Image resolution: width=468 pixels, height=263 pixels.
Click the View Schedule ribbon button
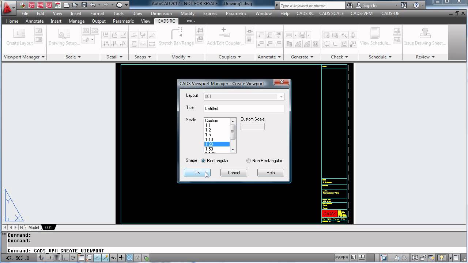pos(375,37)
